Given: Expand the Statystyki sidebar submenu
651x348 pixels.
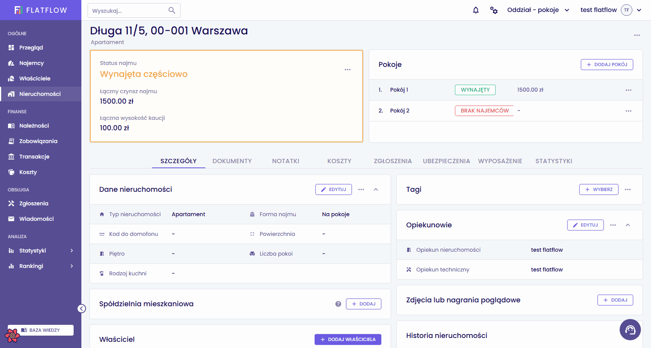Looking at the screenshot, I should 72,251.
